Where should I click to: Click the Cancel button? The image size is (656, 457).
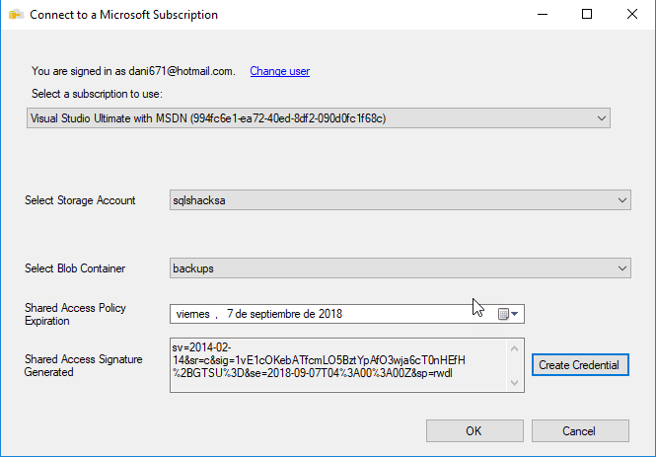pyautogui.click(x=579, y=431)
